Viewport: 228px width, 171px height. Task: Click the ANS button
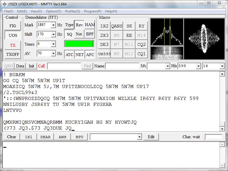click(62, 137)
